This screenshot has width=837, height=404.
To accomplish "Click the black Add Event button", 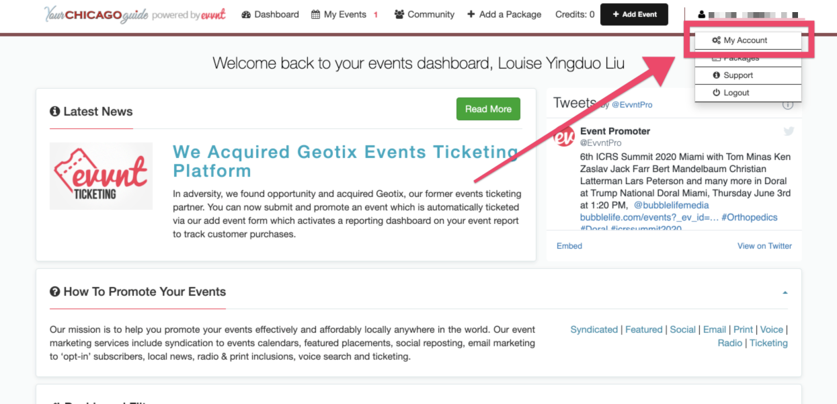I will pyautogui.click(x=634, y=14).
